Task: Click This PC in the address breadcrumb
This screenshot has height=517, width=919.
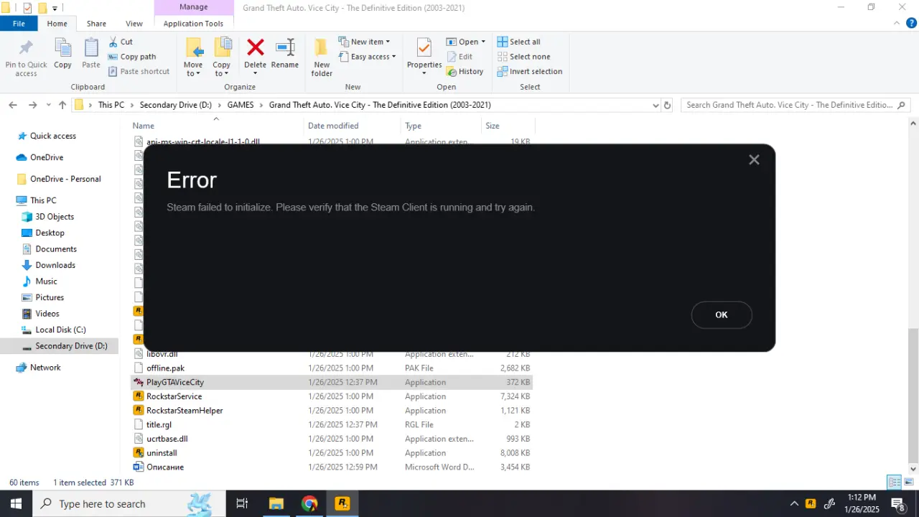Action: (x=111, y=105)
